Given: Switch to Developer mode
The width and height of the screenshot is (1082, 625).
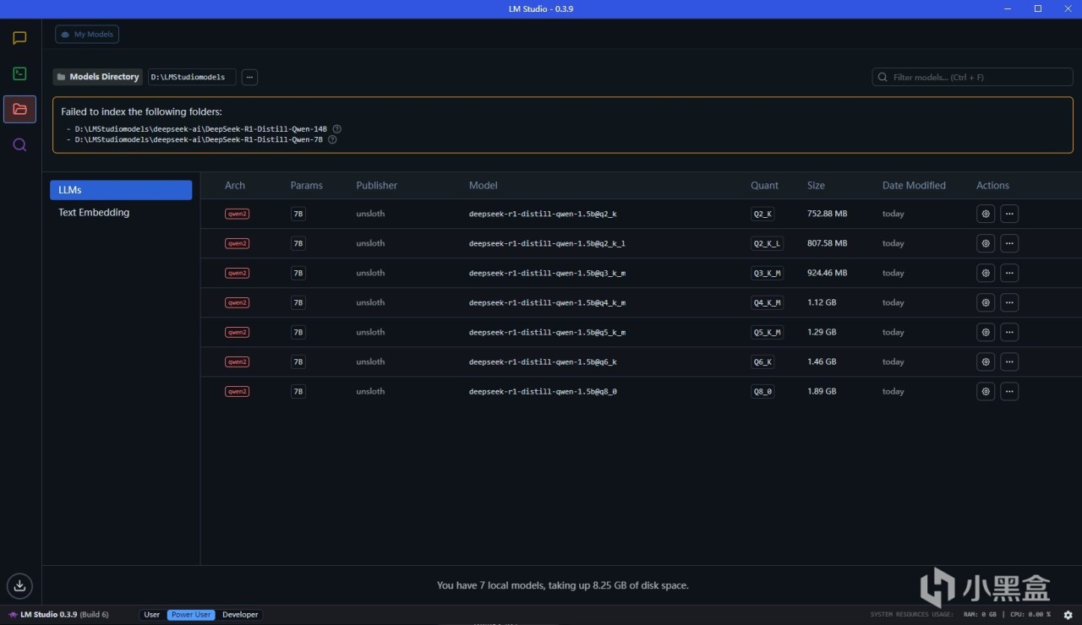Looking at the screenshot, I should tap(240, 615).
